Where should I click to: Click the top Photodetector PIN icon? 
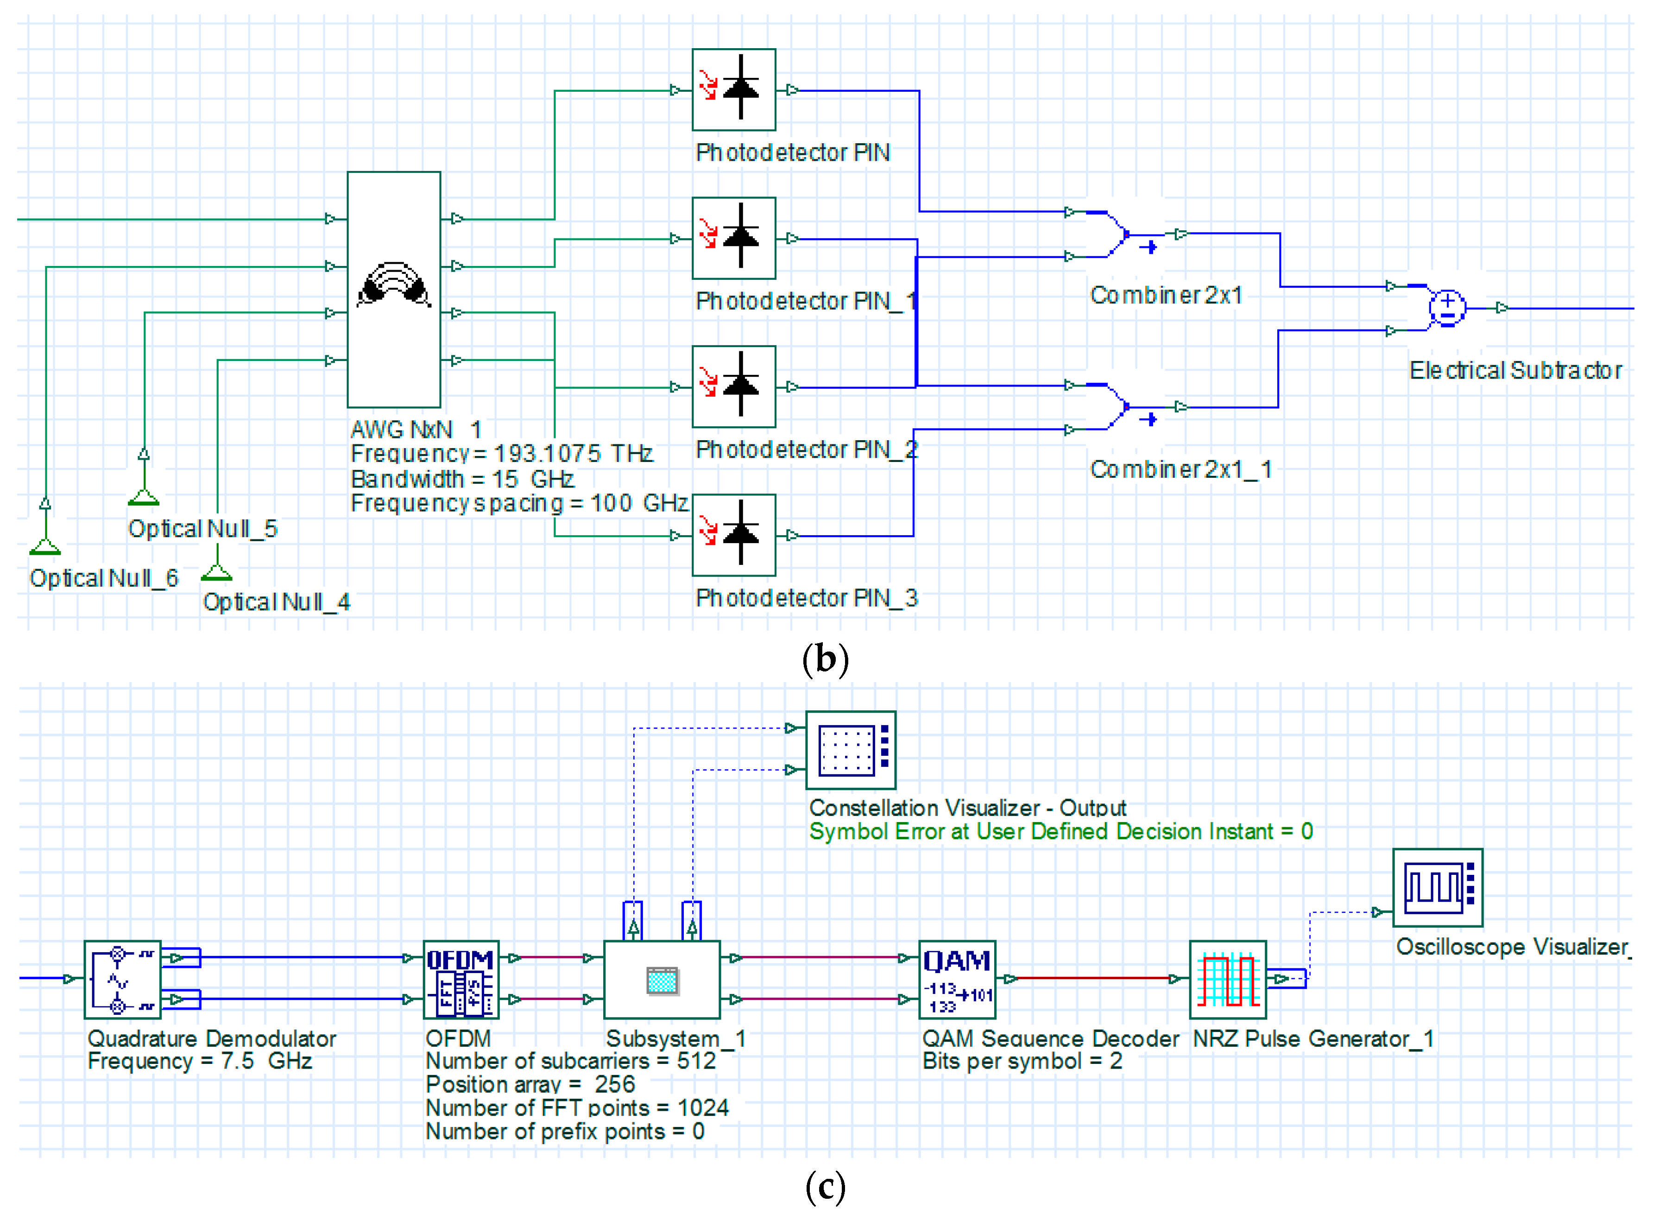733,89
